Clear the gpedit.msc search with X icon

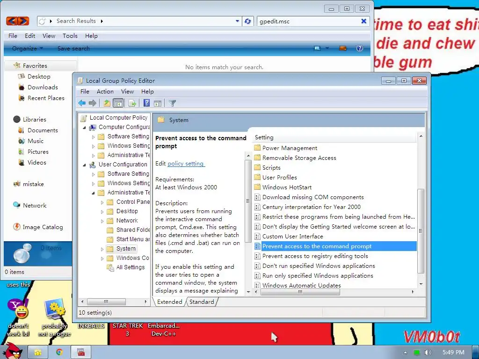[363, 21]
